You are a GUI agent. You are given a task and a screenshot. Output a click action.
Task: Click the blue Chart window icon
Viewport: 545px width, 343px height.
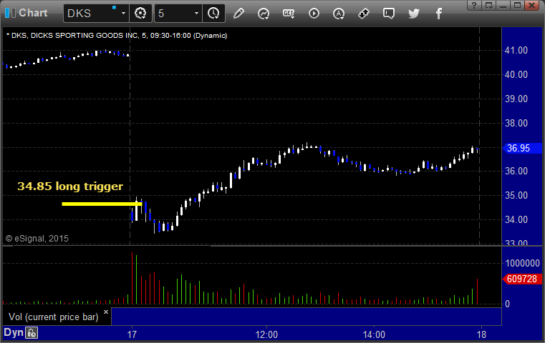tap(10, 13)
